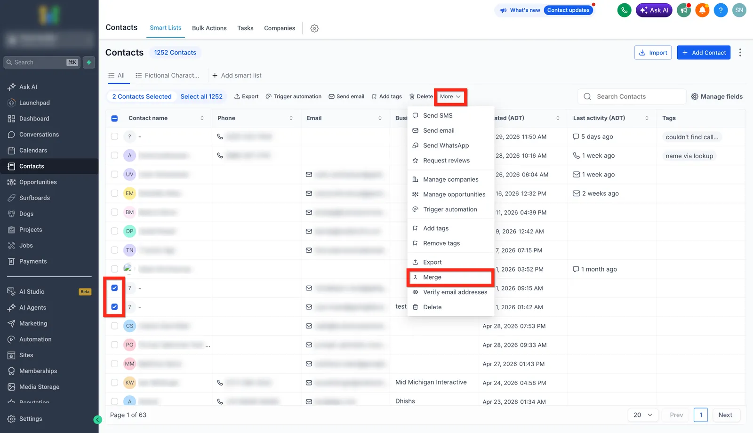Viewport: 753px width, 433px height.
Task: Click the Import button
Action: (x=654, y=53)
